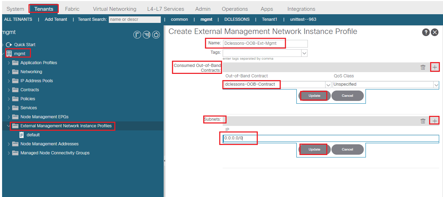Image resolution: width=443 pixels, height=197 pixels.
Task: Focus the Subnets IP field with 0.0.0.0/0
Action: [331, 138]
